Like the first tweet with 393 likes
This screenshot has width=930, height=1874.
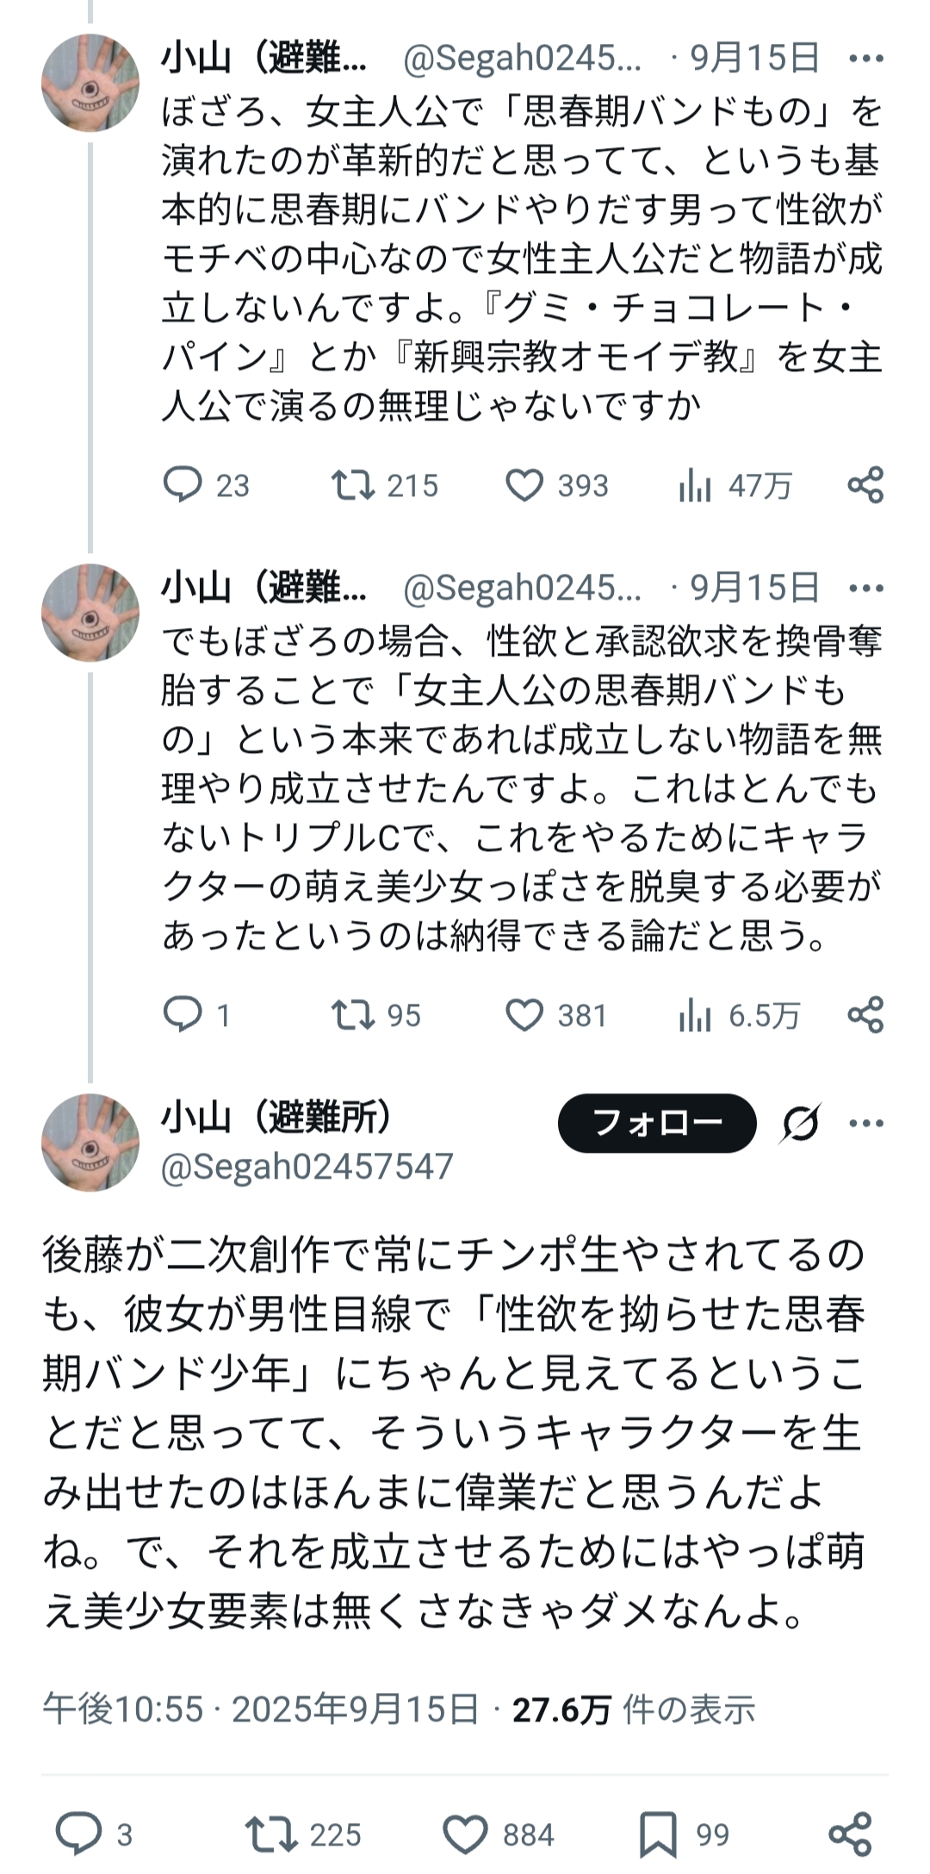click(x=524, y=485)
